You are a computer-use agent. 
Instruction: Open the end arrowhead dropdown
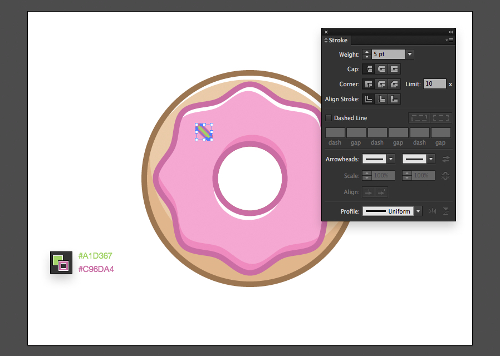coord(431,159)
